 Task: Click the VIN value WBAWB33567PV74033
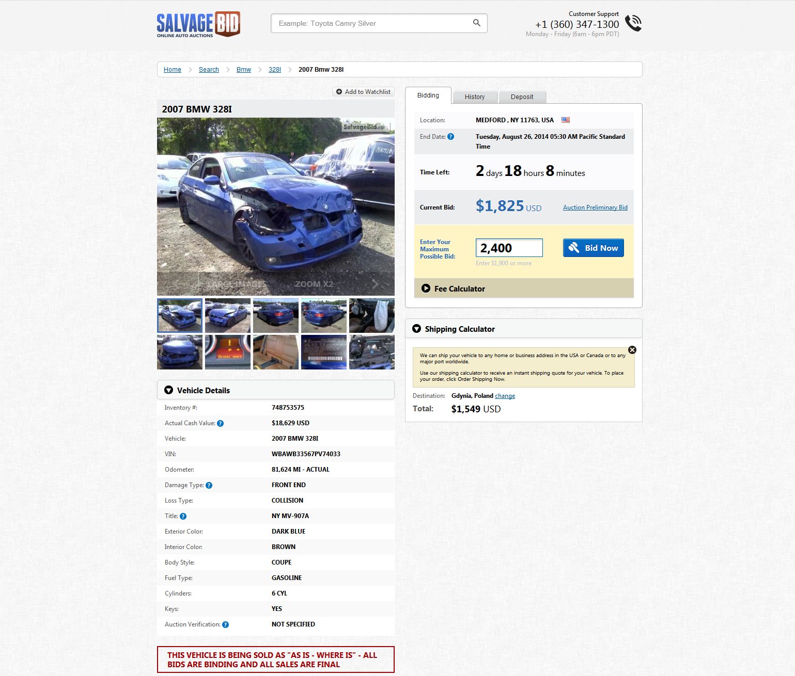[306, 454]
